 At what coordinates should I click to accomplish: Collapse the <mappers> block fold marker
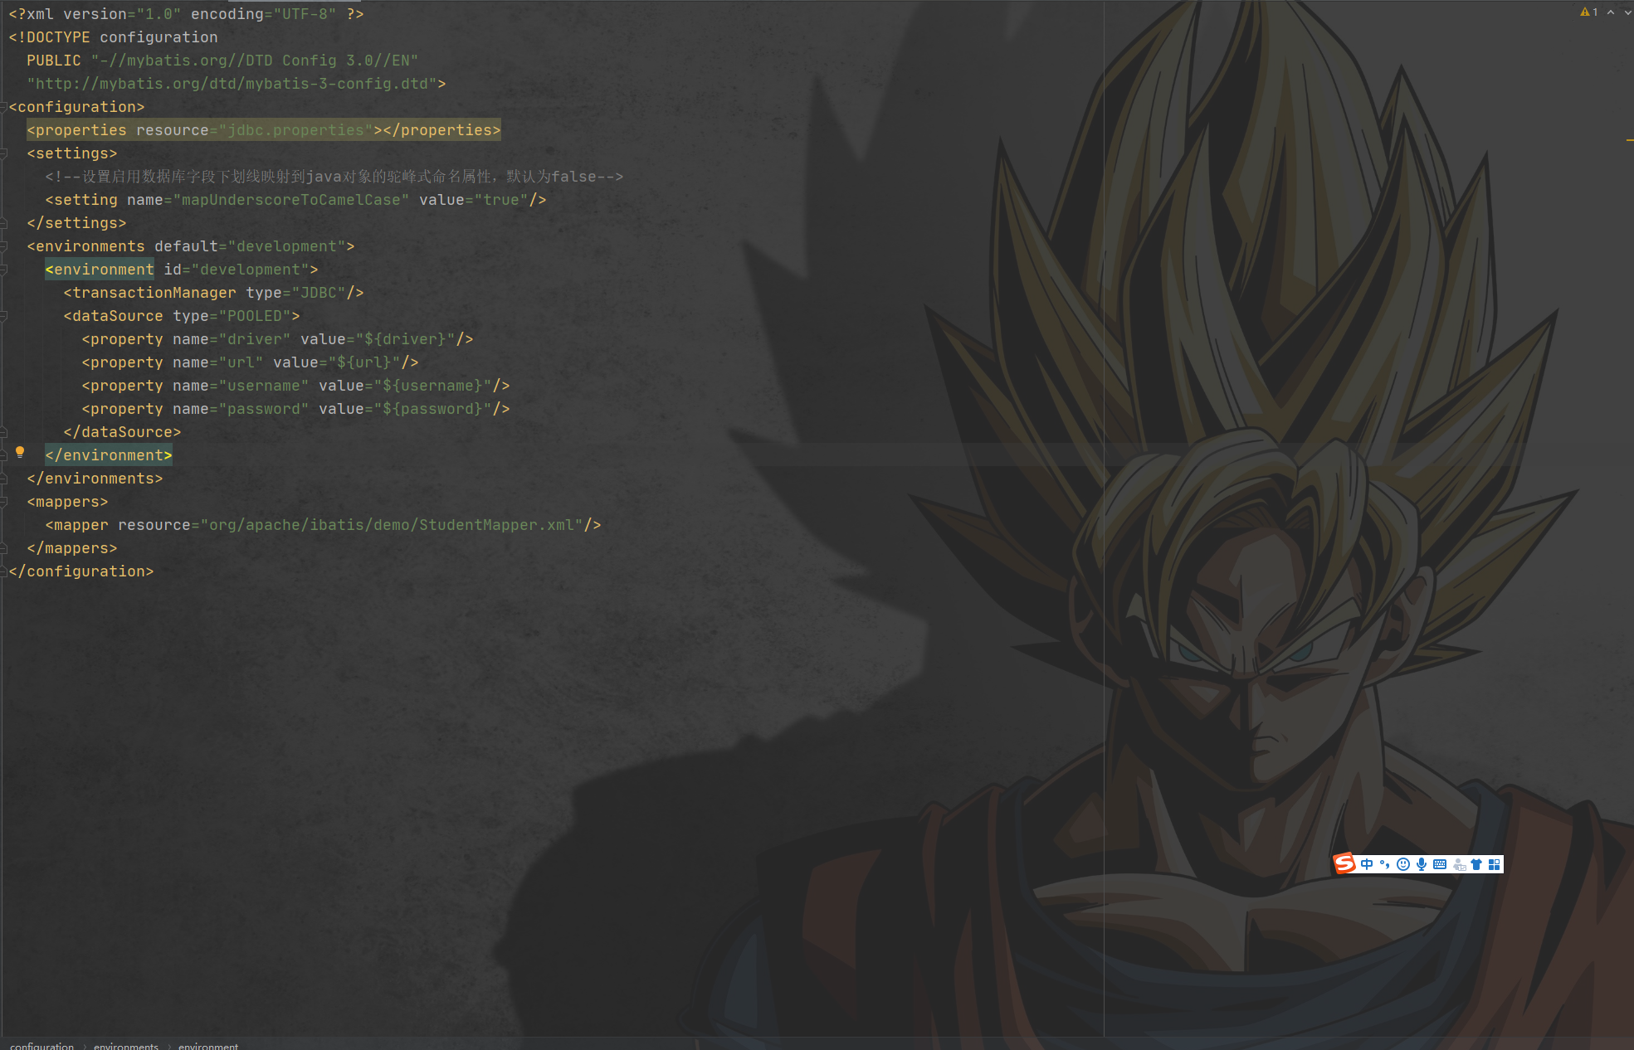[x=4, y=502]
